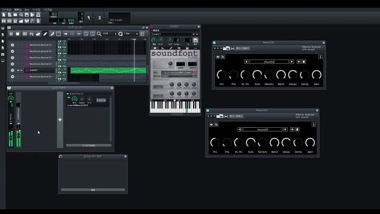Solo the ZUNPET track
The image size is (380, 214).
point(21,70)
